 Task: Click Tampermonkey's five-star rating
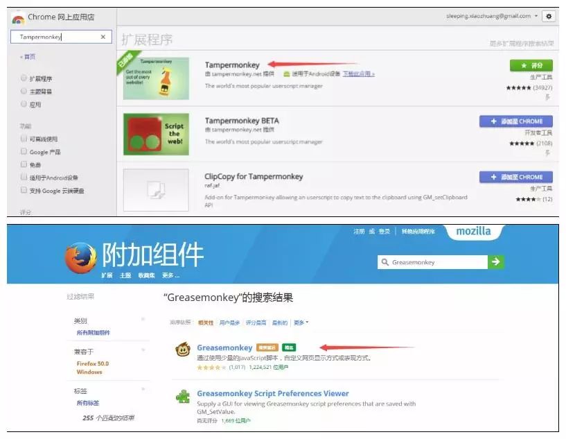(x=518, y=88)
